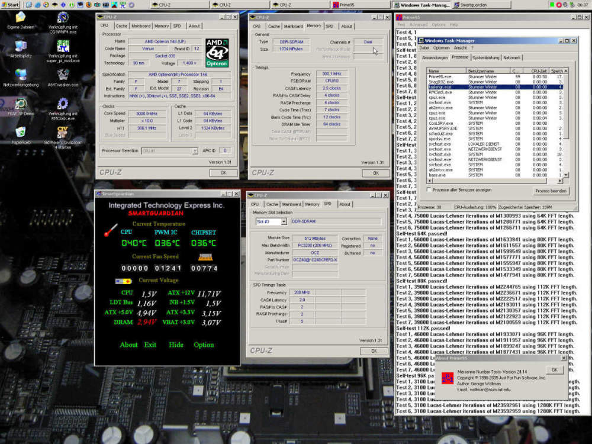Click Exit in SmartGuardian
Viewport: 592px width, 444px height.
point(150,345)
